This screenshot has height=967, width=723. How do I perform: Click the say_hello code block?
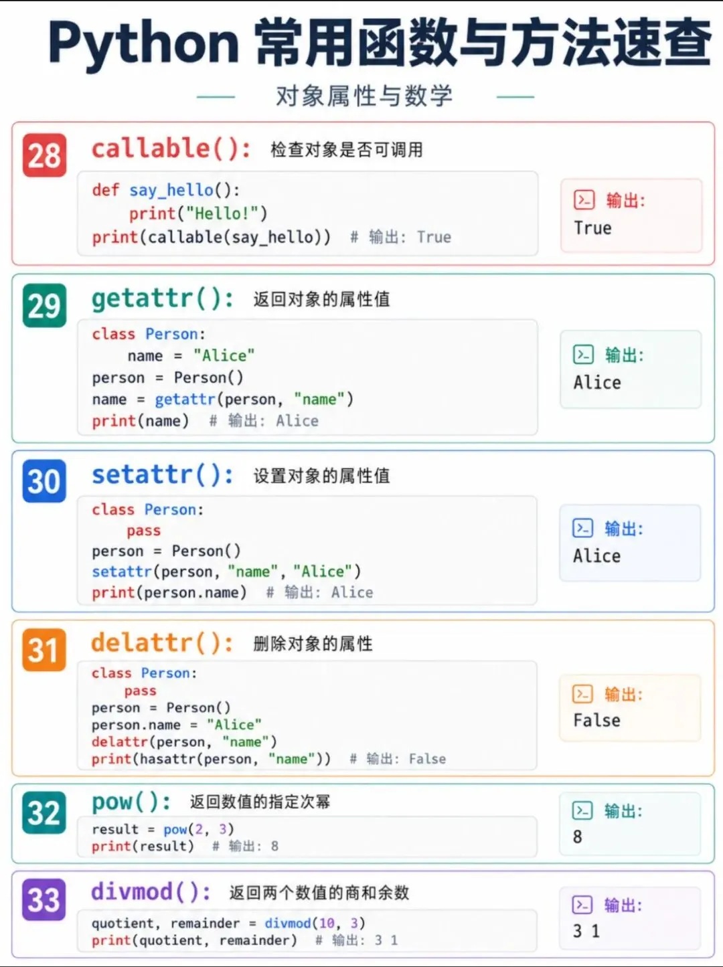point(307,213)
